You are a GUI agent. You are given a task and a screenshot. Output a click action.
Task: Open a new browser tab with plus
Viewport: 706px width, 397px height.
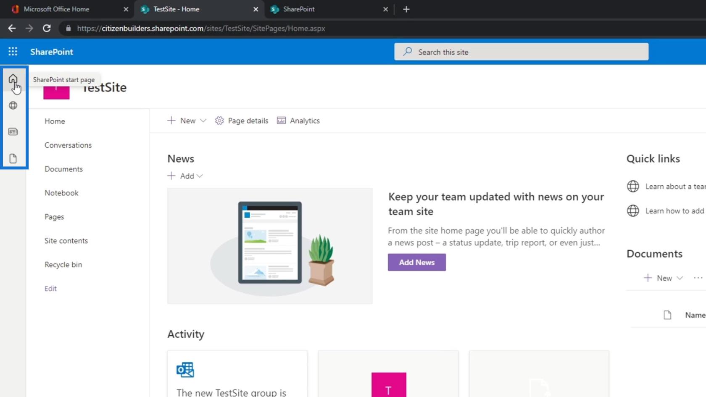[x=406, y=9]
